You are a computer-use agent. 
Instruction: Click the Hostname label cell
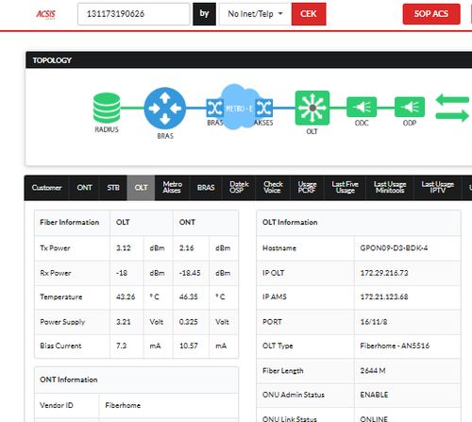tap(305, 248)
